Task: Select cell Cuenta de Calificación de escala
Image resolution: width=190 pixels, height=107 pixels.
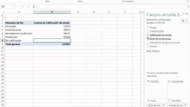Action: pos(52,23)
